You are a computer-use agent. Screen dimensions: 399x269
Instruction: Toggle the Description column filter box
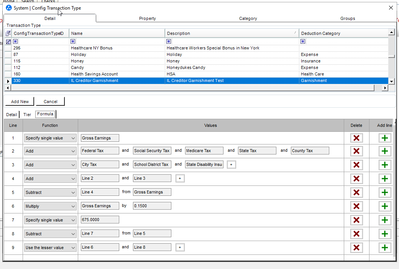point(169,41)
